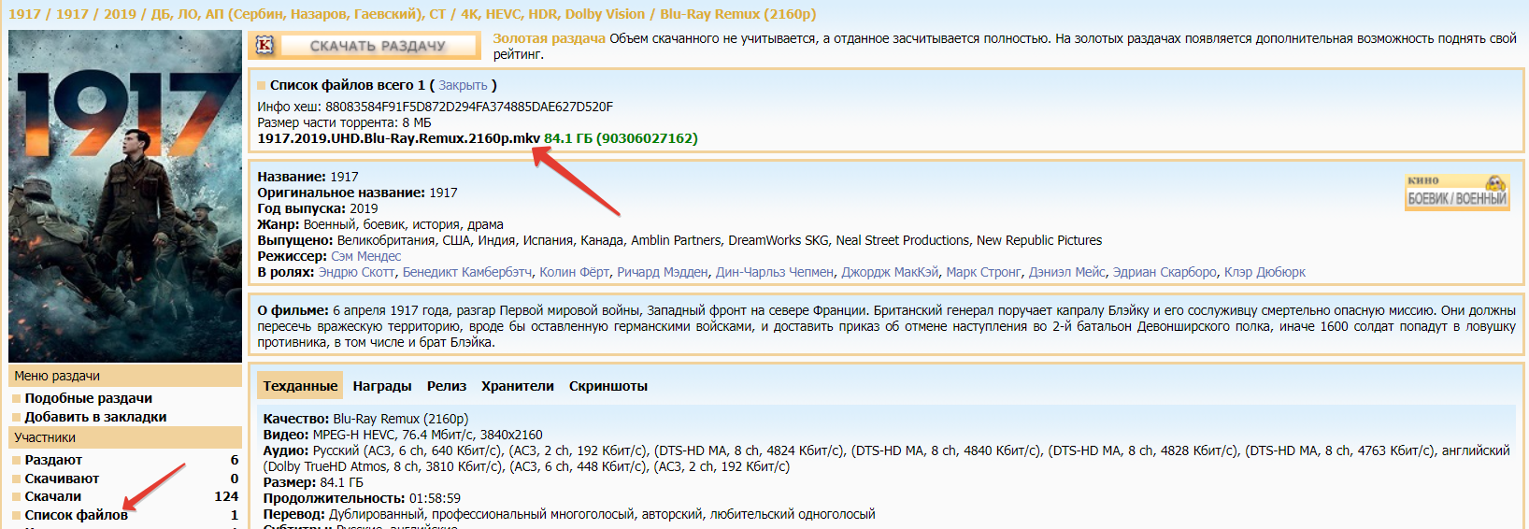1529x529 pixels.
Task: Open the Награды tab
Action: pyautogui.click(x=381, y=386)
